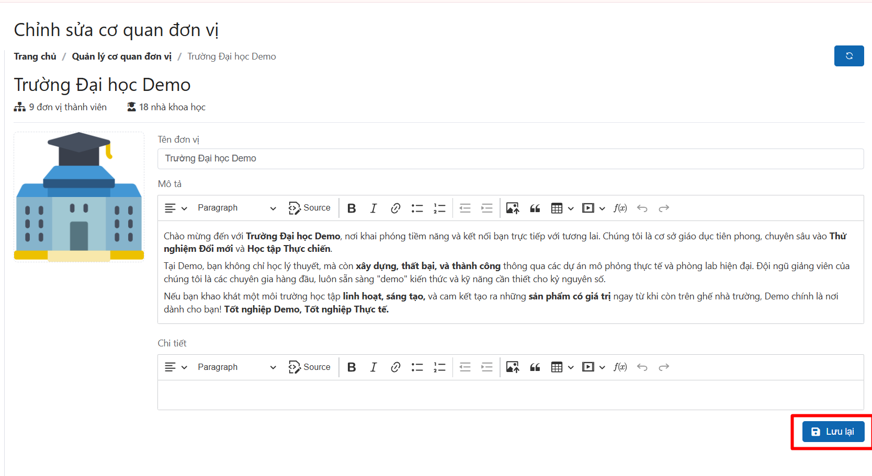Screen dimensions: 872x476
Task: Toggle Italic in the Mô tả editor
Action: (x=373, y=208)
